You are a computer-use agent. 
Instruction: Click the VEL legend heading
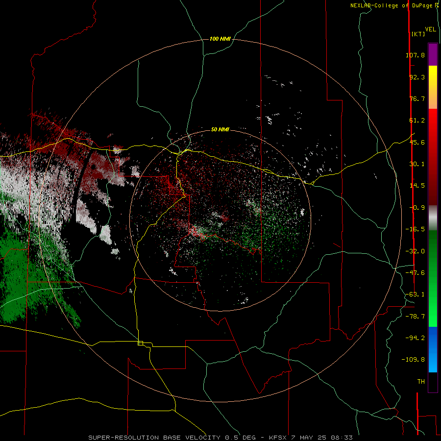click(430, 29)
